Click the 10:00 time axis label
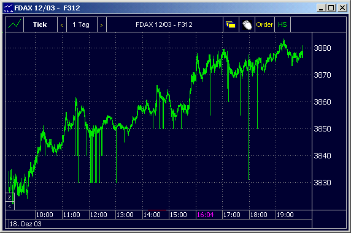The image size is (351, 233). 45,215
